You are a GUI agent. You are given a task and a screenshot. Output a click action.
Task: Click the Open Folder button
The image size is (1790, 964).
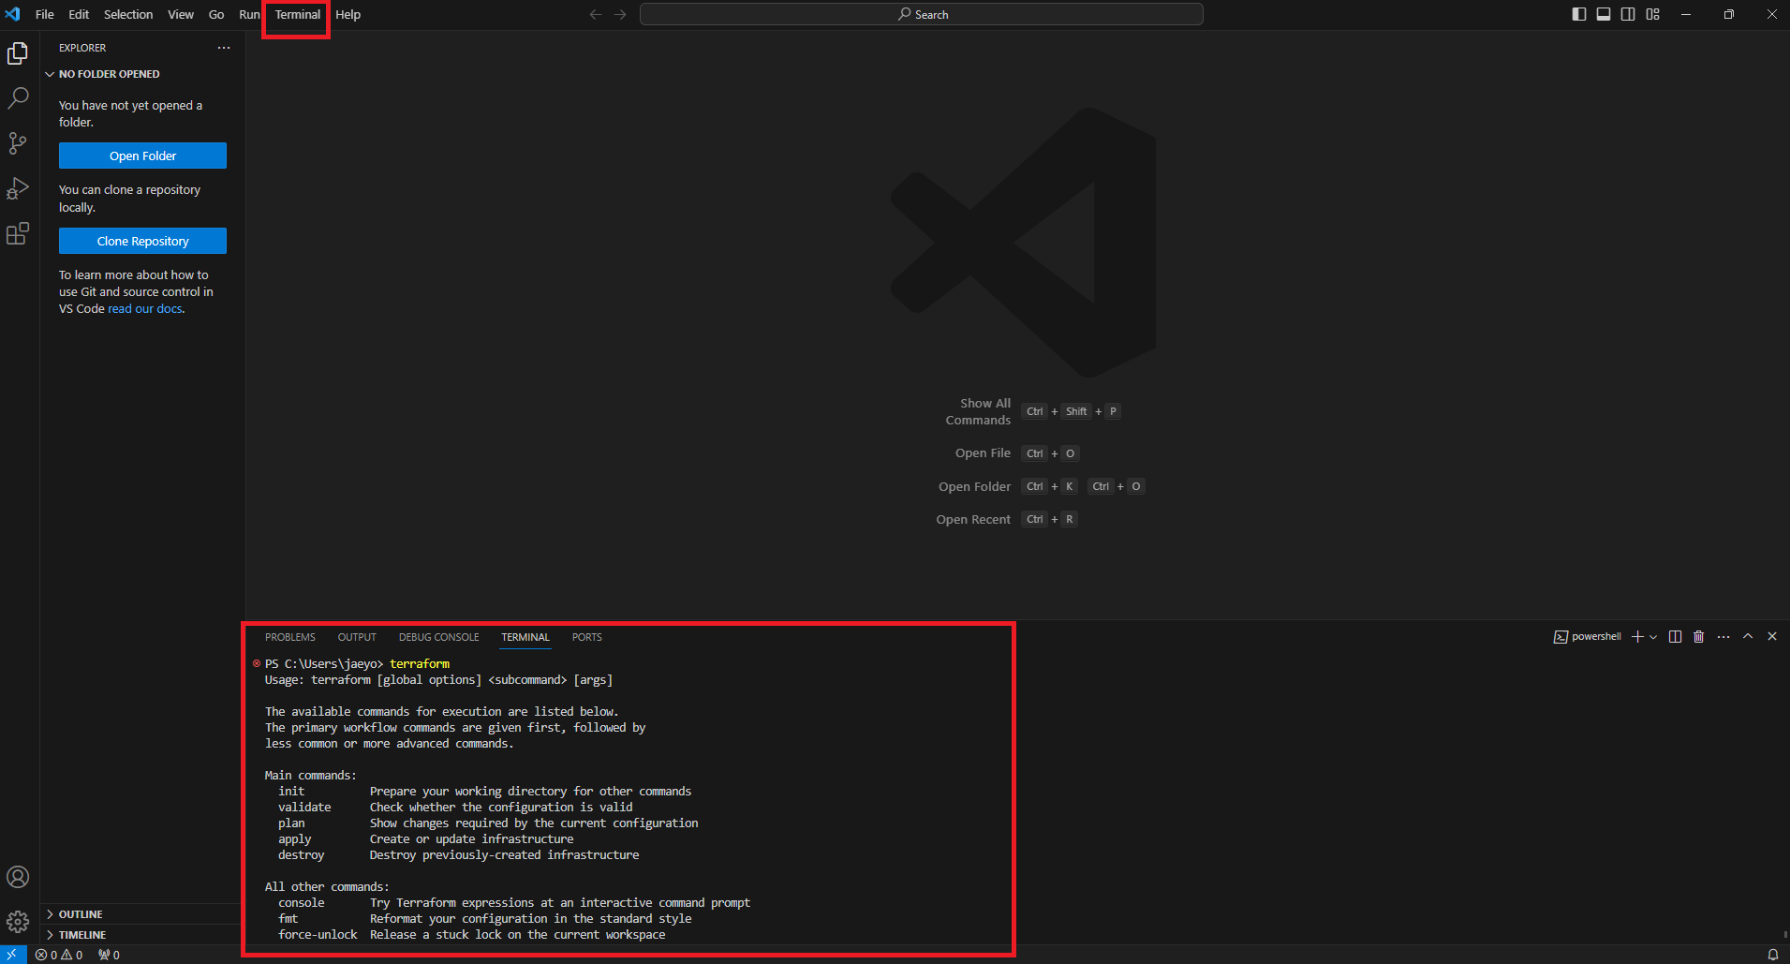142,156
